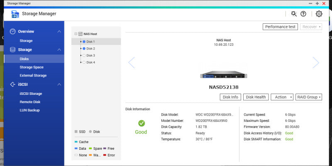Click the NASD52138 device name
This screenshot has height=166, width=332.
[x=224, y=87]
